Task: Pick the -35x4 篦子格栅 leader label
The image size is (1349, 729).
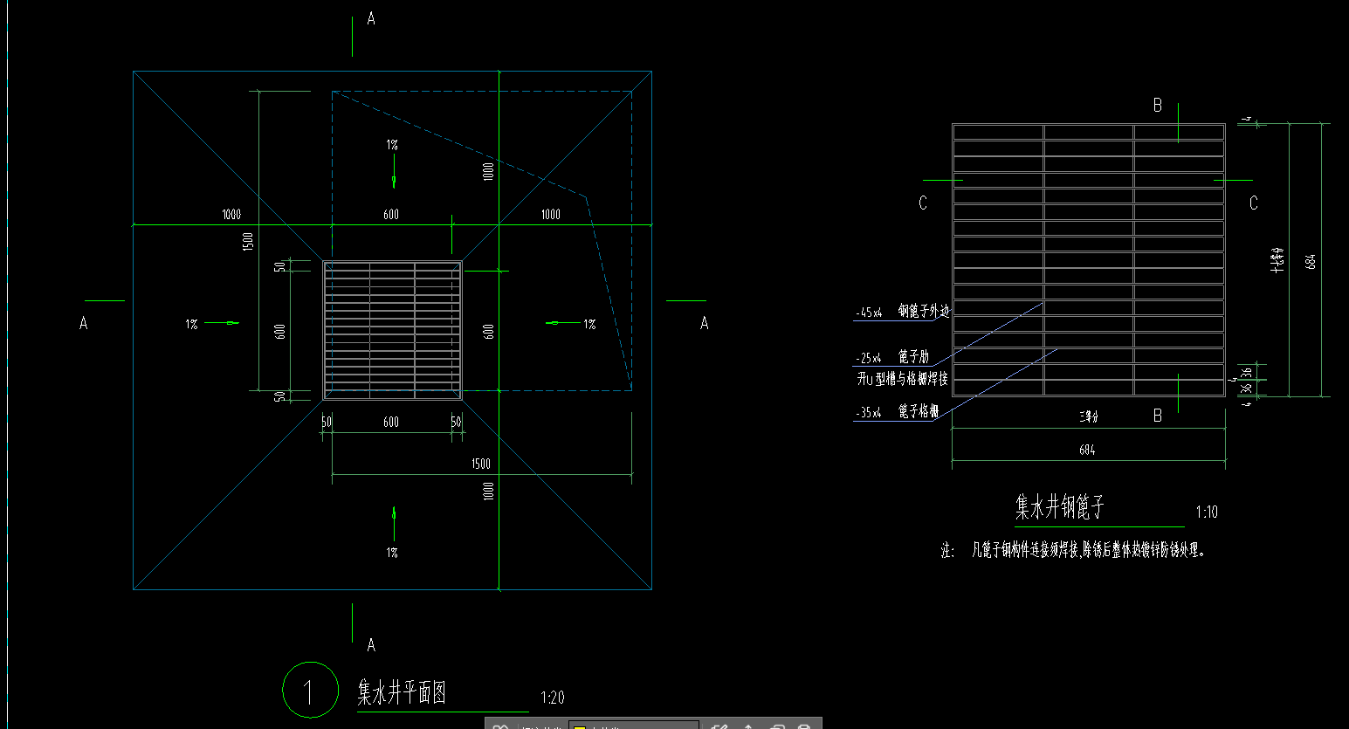Action: tap(898, 411)
